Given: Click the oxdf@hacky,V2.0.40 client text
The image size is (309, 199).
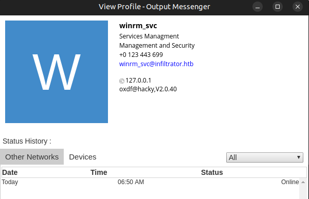Looking at the screenshot, I should click(148, 89).
